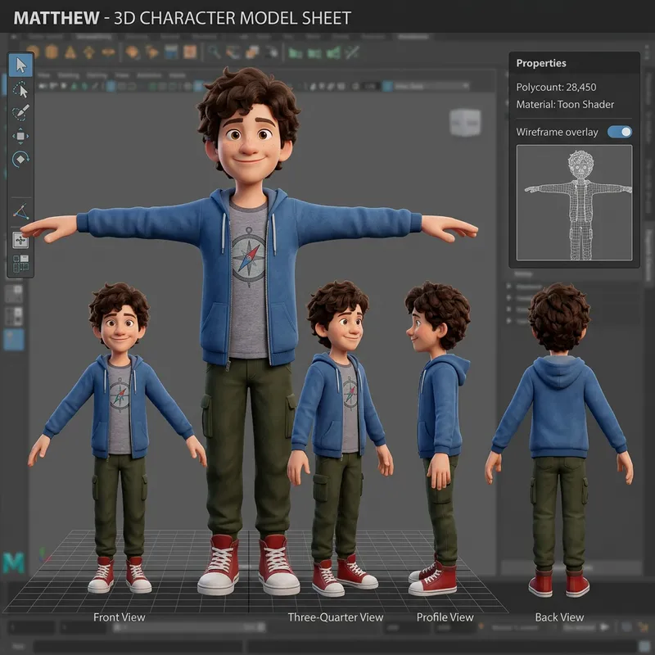Open the four-pane layout icon

pyautogui.click(x=20, y=263)
